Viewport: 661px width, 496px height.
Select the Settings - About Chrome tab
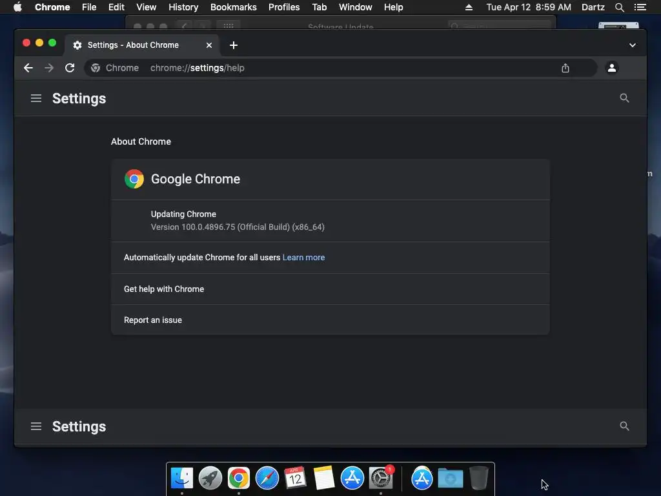[x=143, y=45]
